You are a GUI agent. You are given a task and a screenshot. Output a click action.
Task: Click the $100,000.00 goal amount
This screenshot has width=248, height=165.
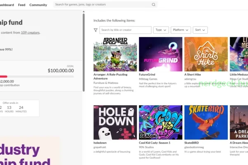click(61, 71)
